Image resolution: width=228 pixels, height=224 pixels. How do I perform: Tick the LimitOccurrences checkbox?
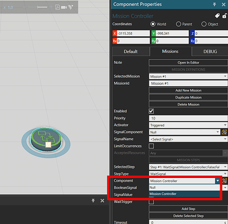tap(151, 146)
